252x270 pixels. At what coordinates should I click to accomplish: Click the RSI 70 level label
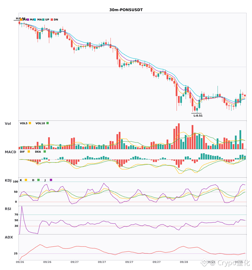[x=16, y=215]
